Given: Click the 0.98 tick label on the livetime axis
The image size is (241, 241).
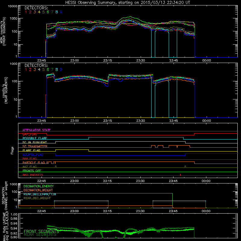Looking at the screenshot, I should coord(14,218).
